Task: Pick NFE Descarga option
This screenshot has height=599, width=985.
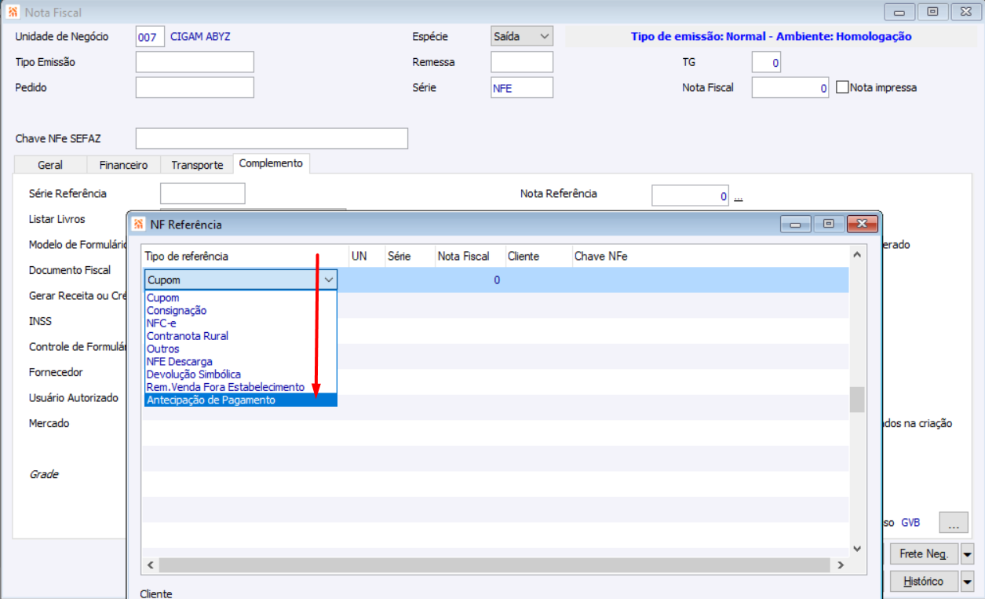Action: click(x=241, y=361)
